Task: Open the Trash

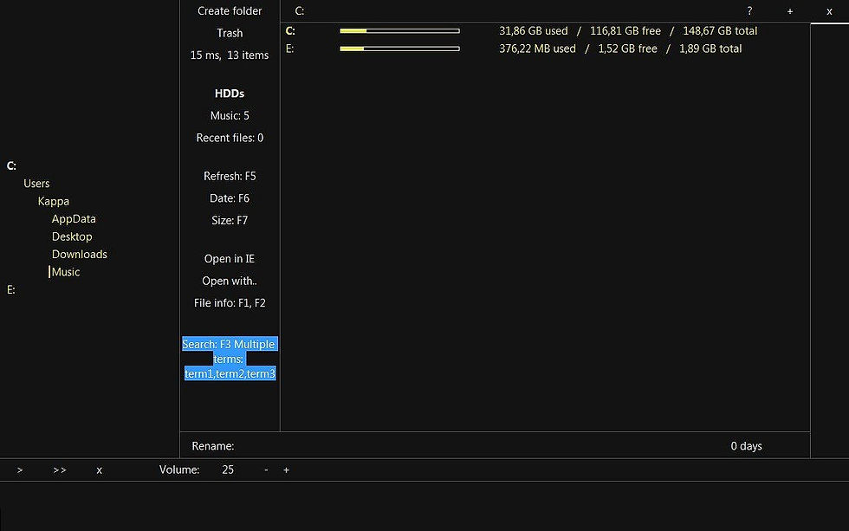Action: [230, 33]
